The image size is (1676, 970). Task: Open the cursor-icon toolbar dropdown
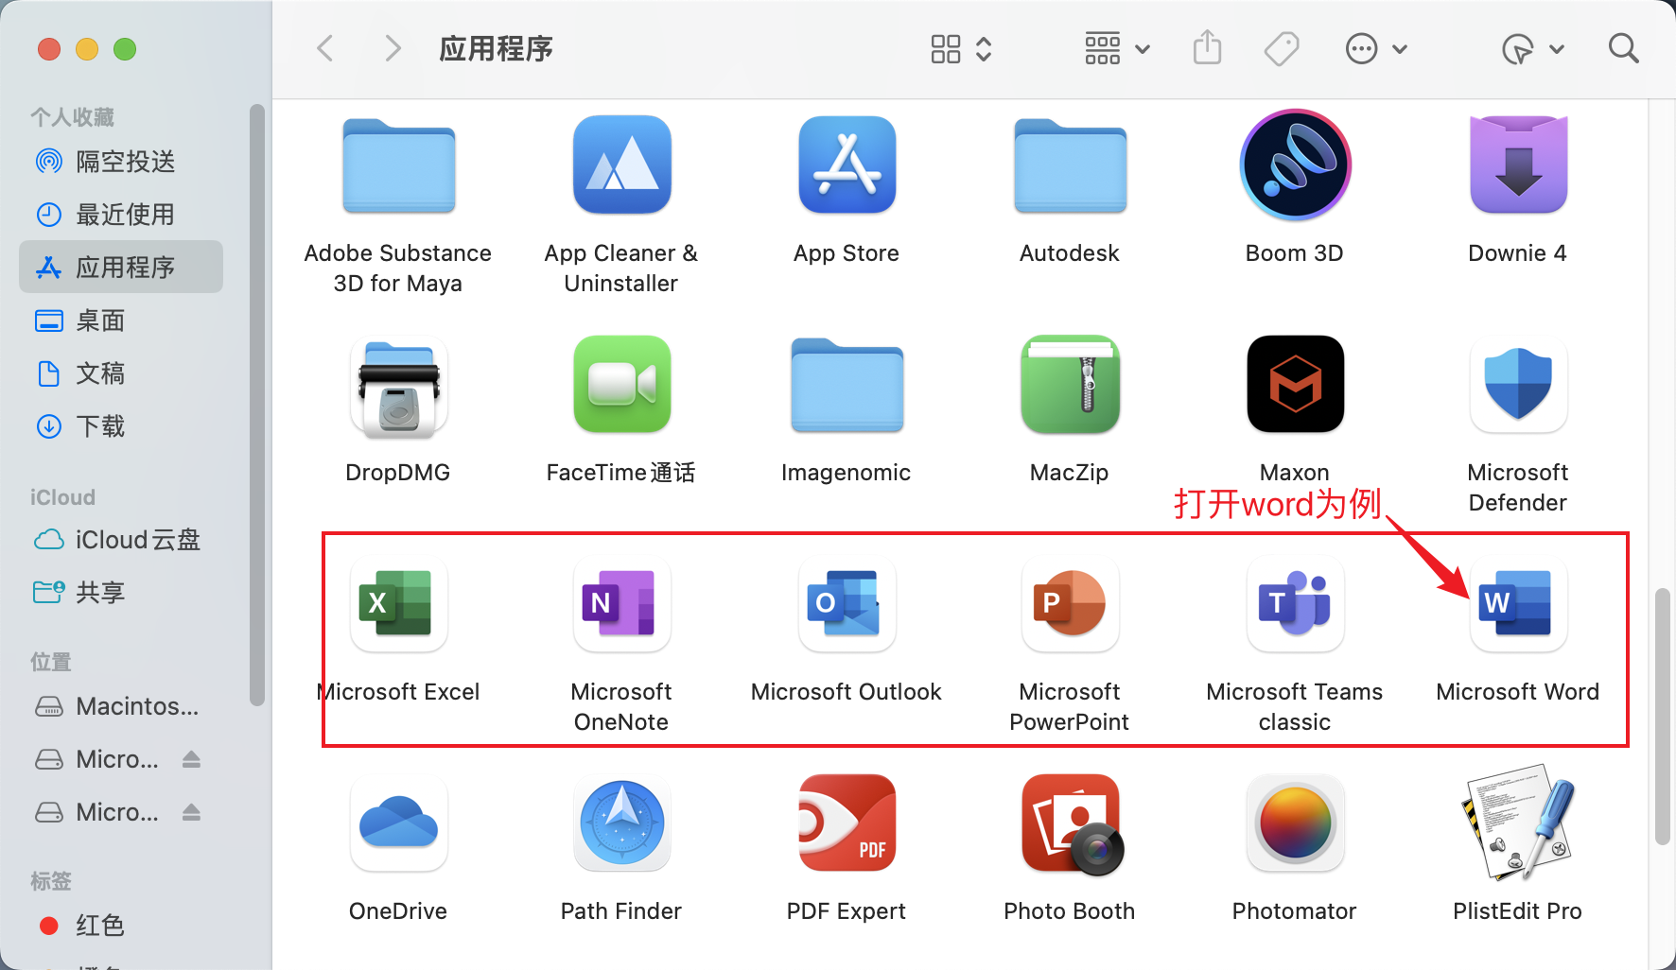1532,49
